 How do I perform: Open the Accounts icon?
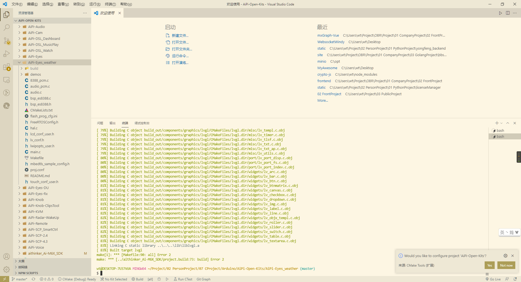[x=7, y=257]
